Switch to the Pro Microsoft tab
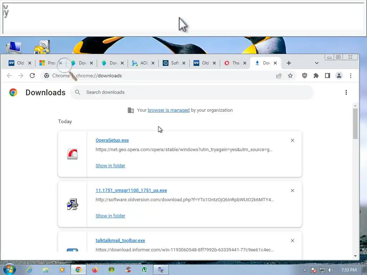367x275 pixels. point(48,63)
